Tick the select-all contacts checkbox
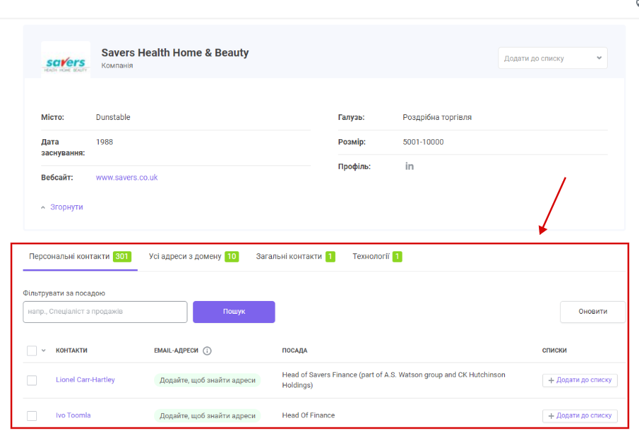Viewport: 639px width, 433px height. coord(32,351)
